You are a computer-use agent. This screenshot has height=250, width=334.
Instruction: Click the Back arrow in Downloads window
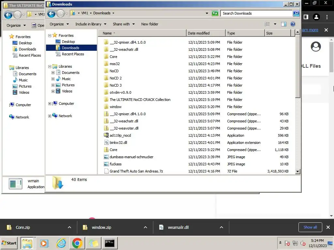click(51, 14)
